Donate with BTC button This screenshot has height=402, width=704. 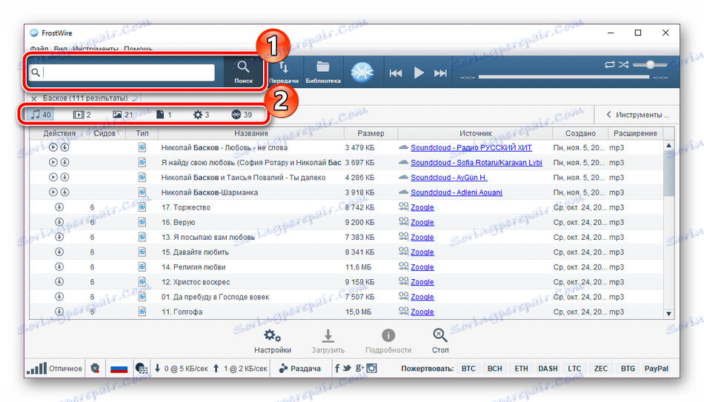click(468, 369)
